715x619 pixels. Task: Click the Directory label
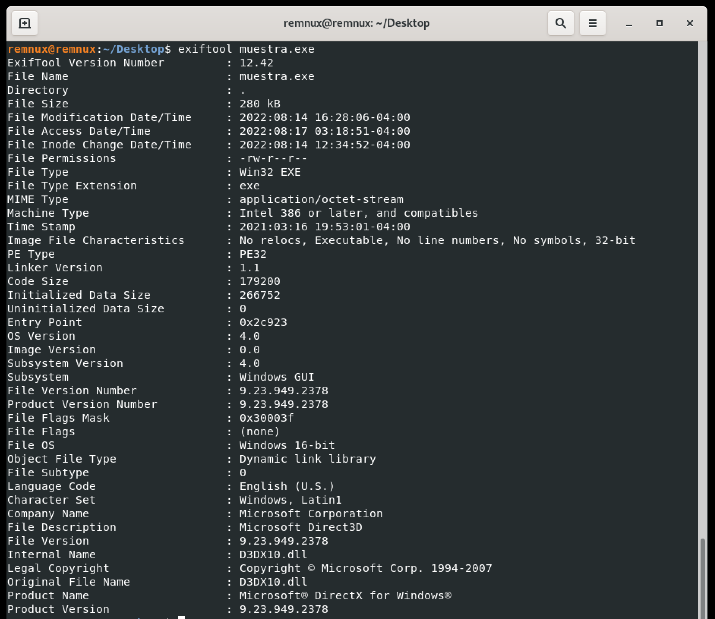[x=38, y=90]
